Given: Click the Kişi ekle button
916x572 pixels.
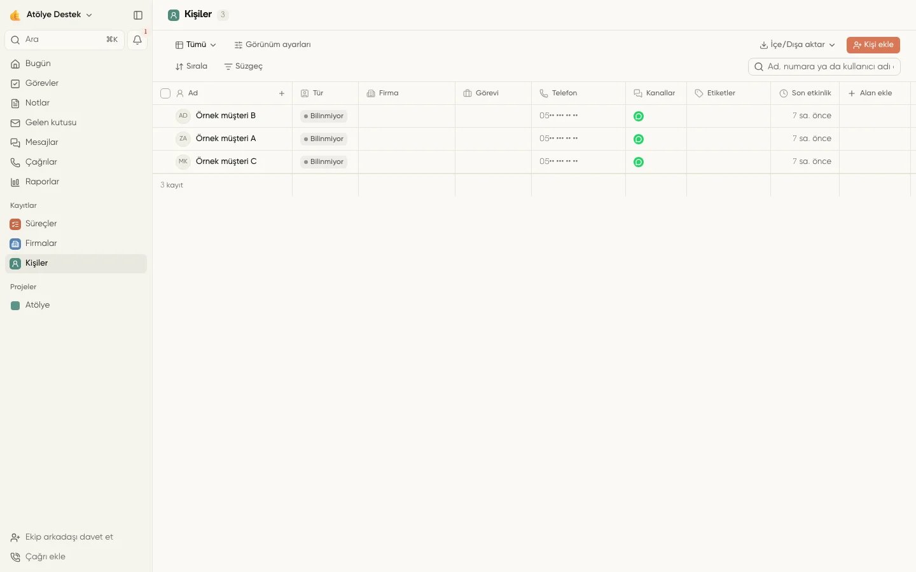Looking at the screenshot, I should [x=873, y=45].
